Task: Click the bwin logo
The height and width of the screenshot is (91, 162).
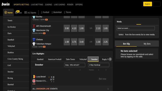Action: coord(6,4)
